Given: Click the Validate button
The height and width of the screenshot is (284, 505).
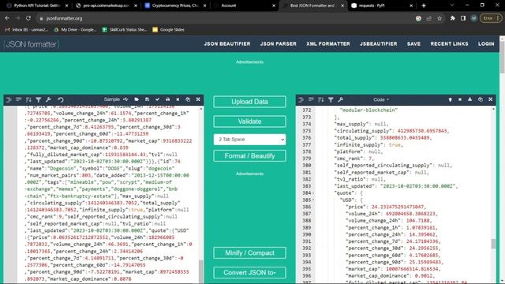Looking at the screenshot, I should pos(249,121).
